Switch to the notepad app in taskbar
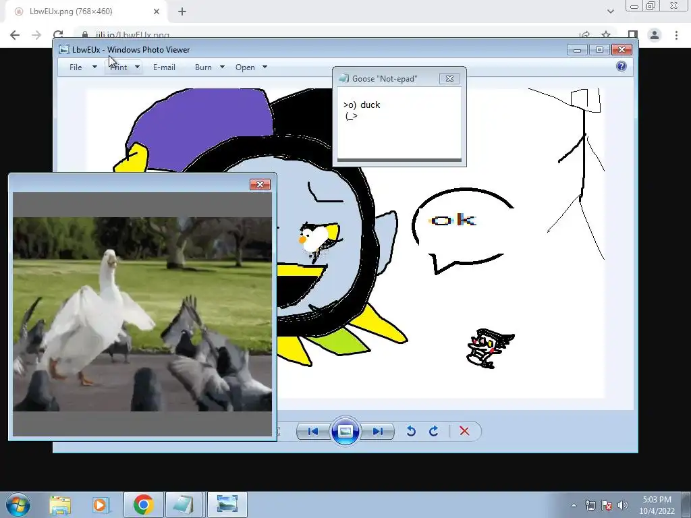The image size is (691, 518). pos(183,505)
